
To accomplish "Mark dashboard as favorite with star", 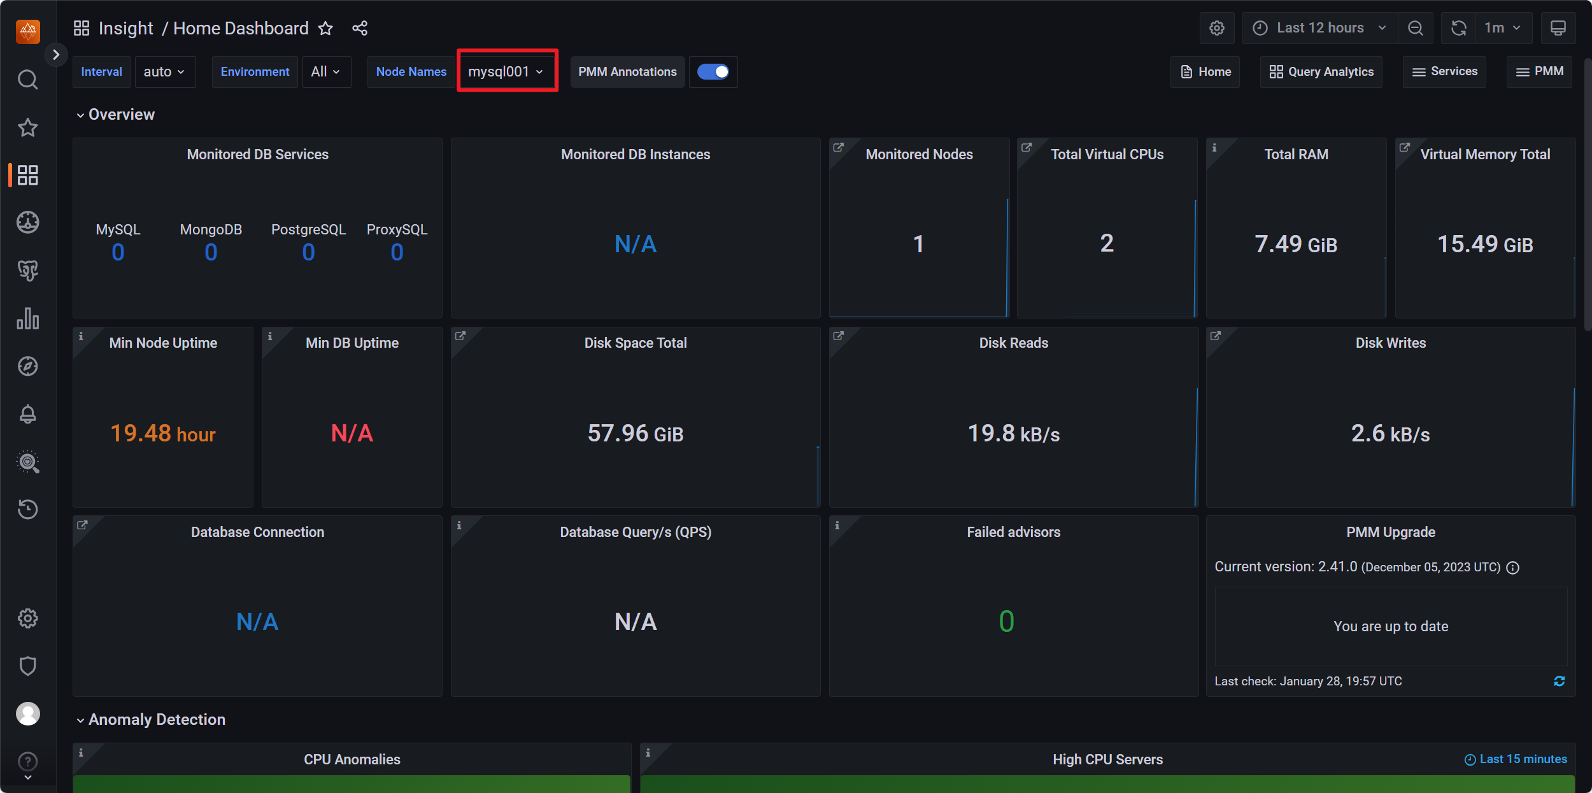I will pyautogui.click(x=325, y=28).
